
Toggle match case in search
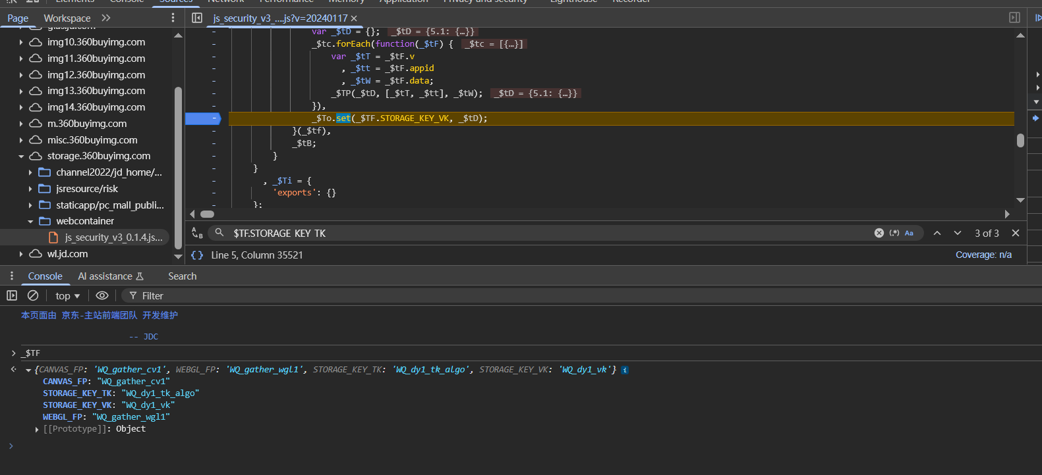point(909,233)
